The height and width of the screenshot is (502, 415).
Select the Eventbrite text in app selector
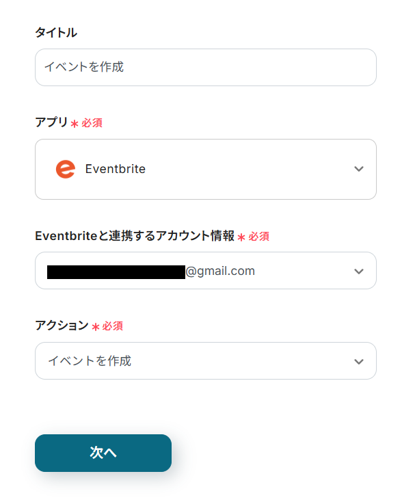click(x=115, y=169)
